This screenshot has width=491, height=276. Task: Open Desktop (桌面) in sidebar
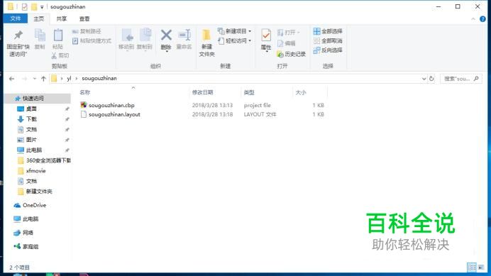click(31, 109)
